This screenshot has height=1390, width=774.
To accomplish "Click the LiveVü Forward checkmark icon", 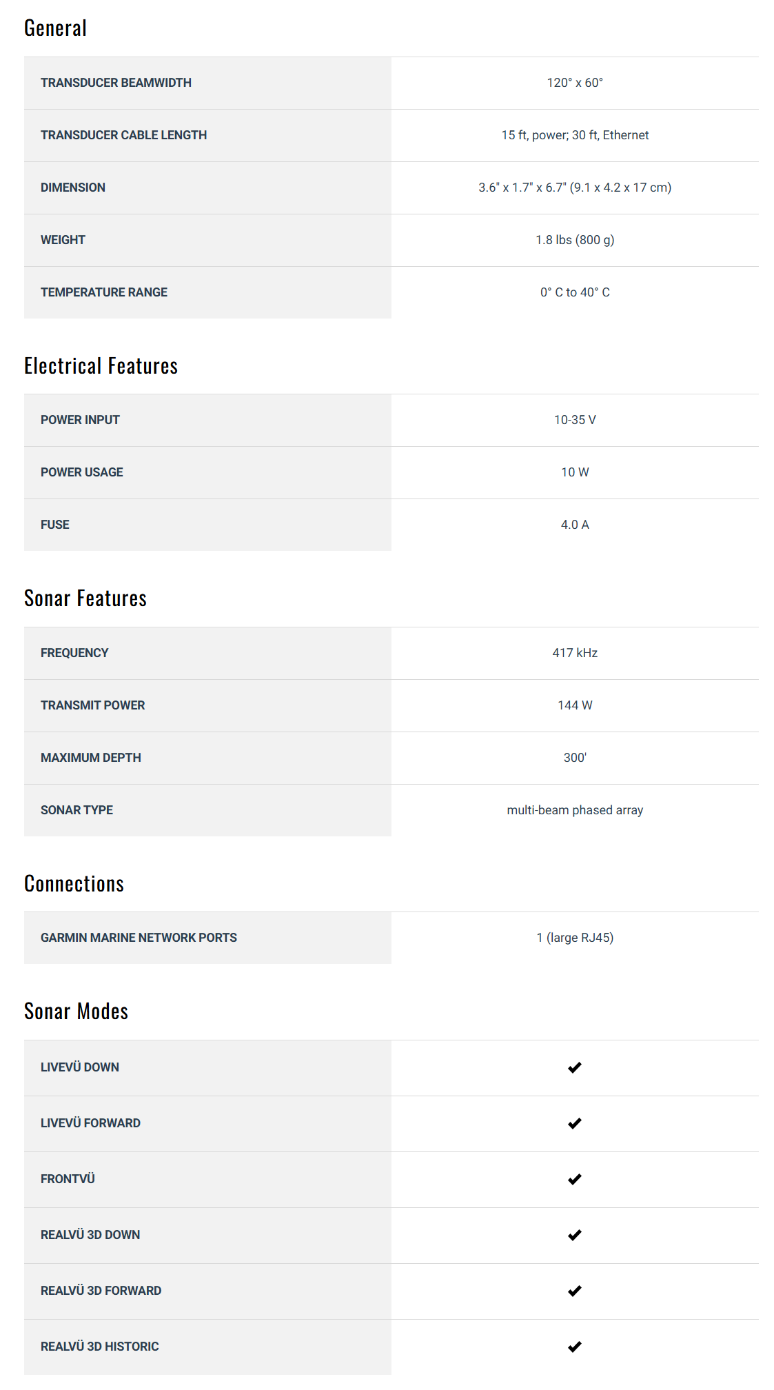I will tap(575, 1123).
